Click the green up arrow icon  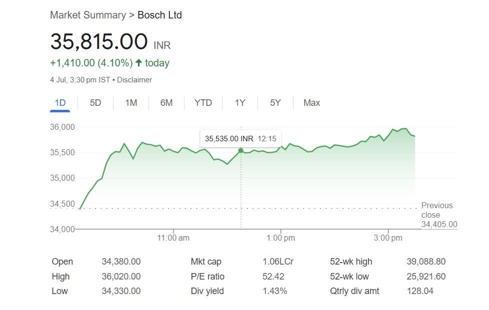139,63
